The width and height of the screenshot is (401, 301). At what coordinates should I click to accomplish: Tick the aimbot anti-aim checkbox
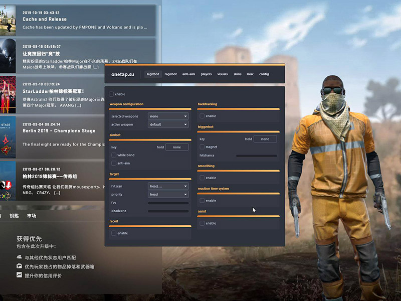point(114,164)
